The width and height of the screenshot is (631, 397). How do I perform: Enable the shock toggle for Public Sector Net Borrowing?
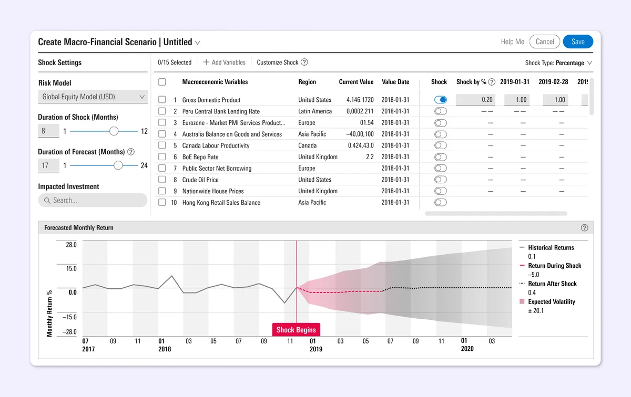(441, 168)
